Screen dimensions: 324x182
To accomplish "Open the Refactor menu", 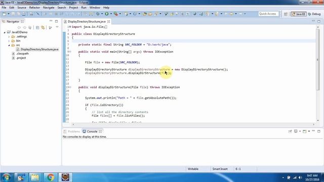I will [34, 8].
